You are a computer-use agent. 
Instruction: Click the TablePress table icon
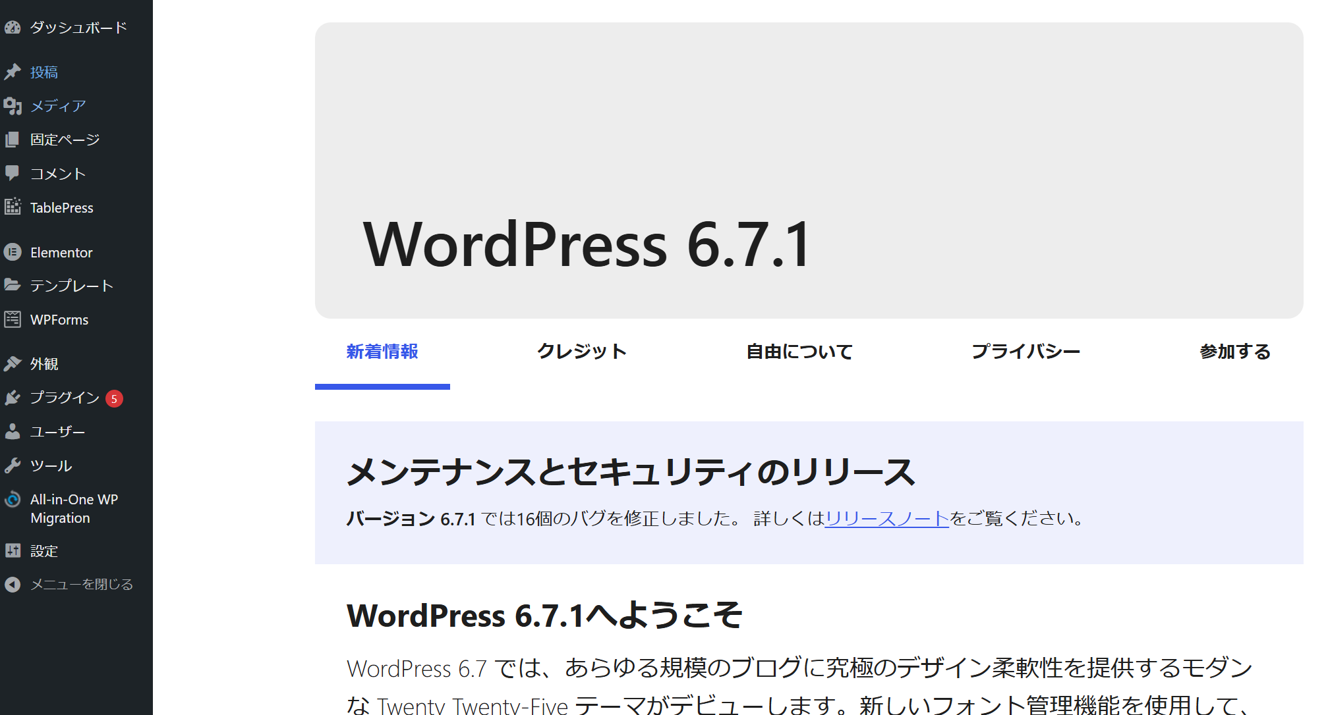(13, 207)
